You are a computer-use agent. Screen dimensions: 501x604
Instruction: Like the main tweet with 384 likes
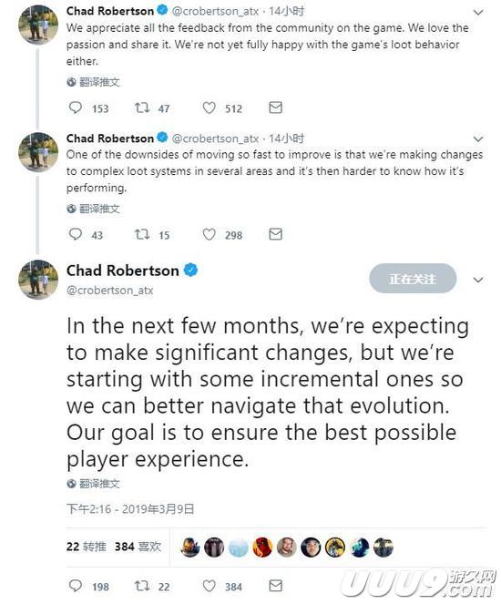[x=210, y=586]
